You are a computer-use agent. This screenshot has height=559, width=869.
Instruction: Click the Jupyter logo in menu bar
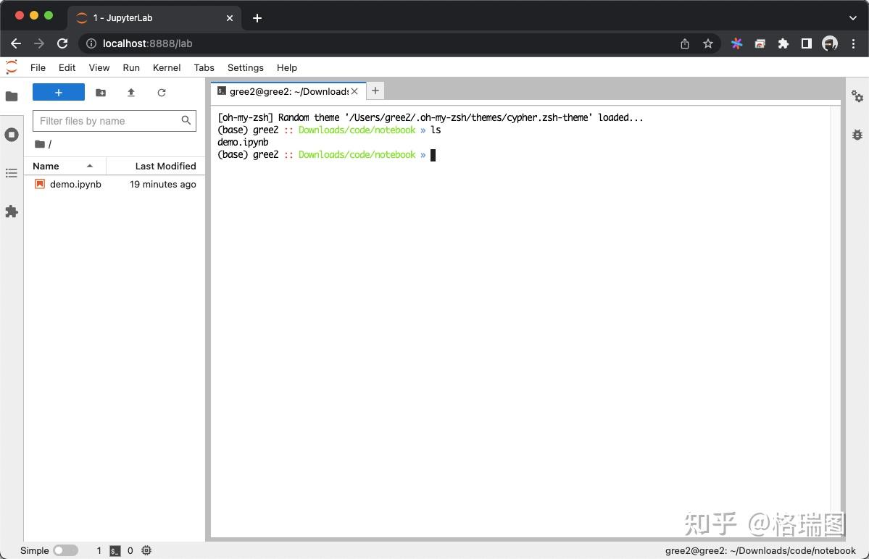[12, 67]
